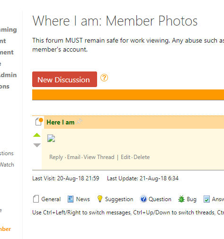This screenshot has height=239, width=224.
Task: Edit the Here I am message
Action: pos(125,157)
